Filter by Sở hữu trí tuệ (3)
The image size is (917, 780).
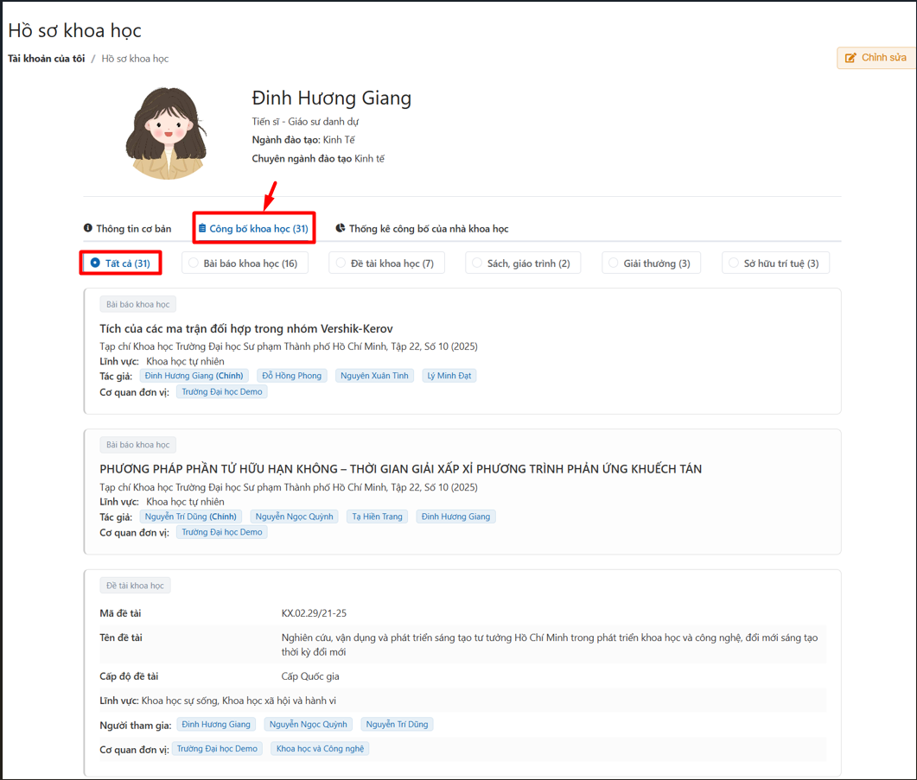coord(734,263)
